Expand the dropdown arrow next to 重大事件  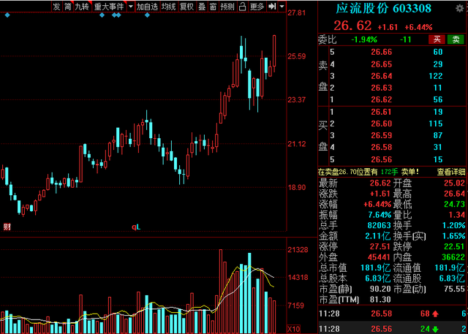pos(131,7)
